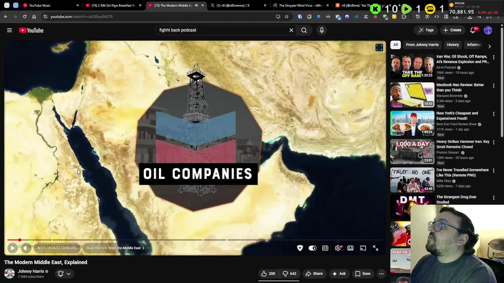Run the search with the magnifier icon
The width and height of the screenshot is (504, 283).
[x=304, y=30]
